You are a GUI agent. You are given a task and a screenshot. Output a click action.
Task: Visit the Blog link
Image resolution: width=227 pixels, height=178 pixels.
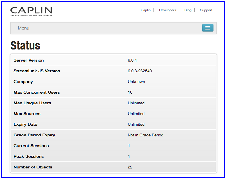(188, 10)
